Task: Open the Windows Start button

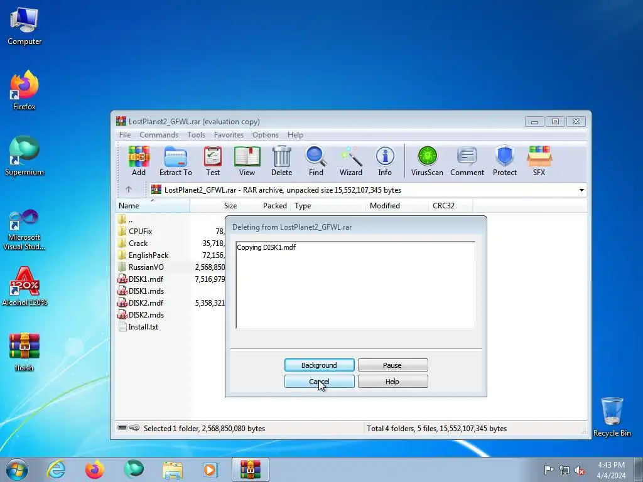Action: 17,469
